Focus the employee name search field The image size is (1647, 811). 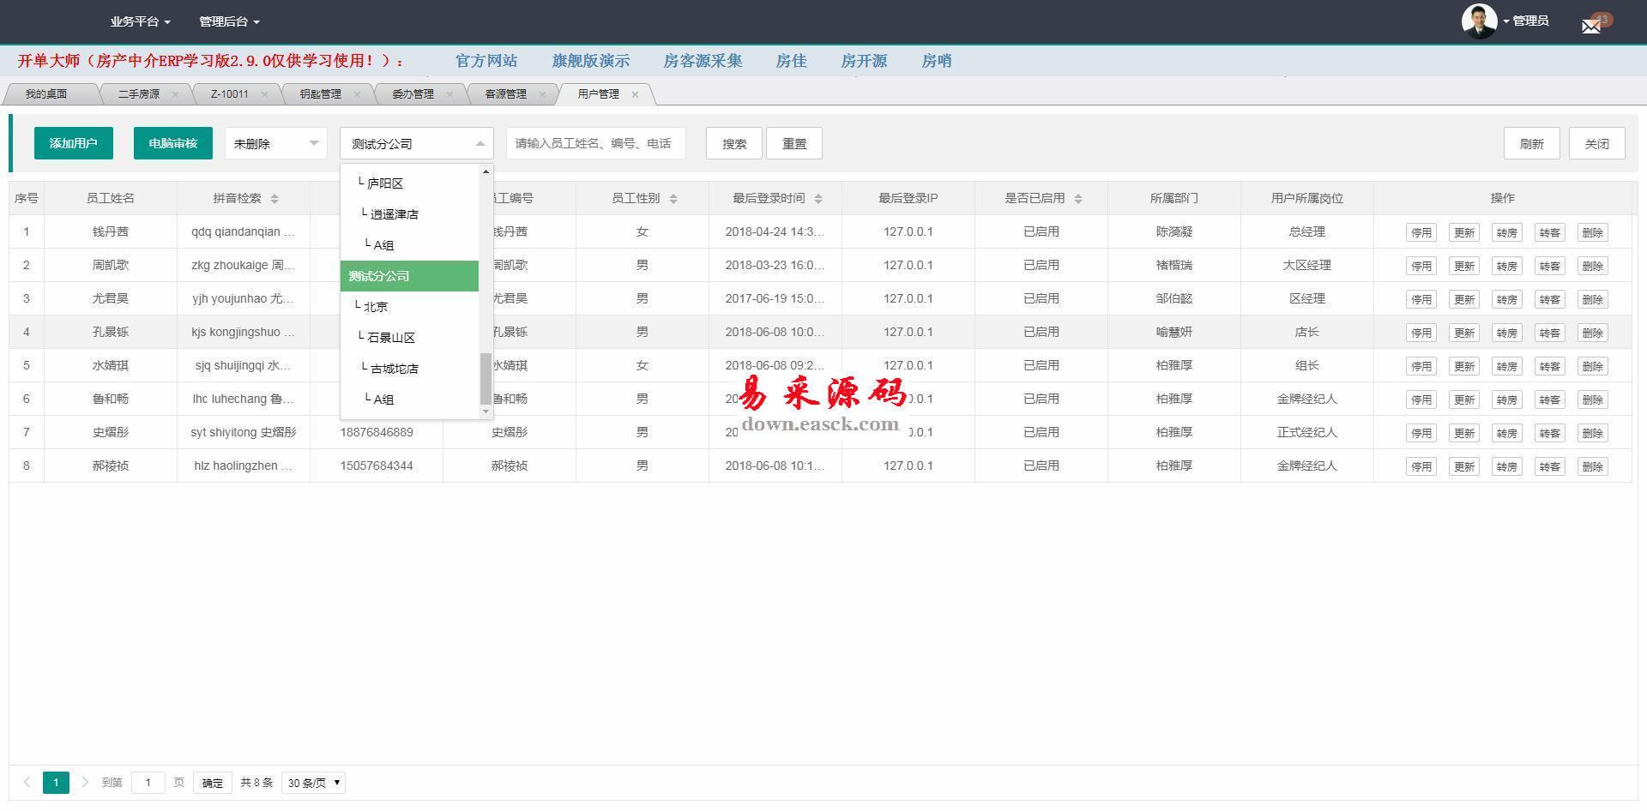click(x=595, y=143)
